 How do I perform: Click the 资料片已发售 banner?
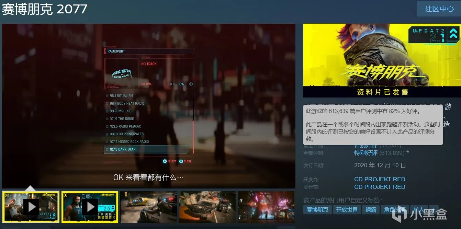(382, 92)
